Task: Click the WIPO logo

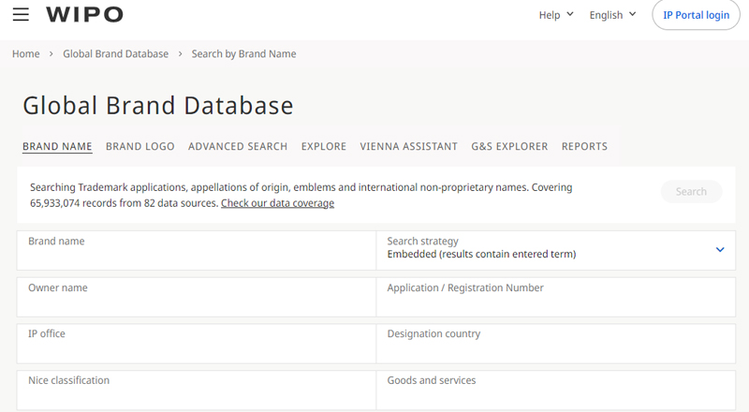Action: coord(84,14)
